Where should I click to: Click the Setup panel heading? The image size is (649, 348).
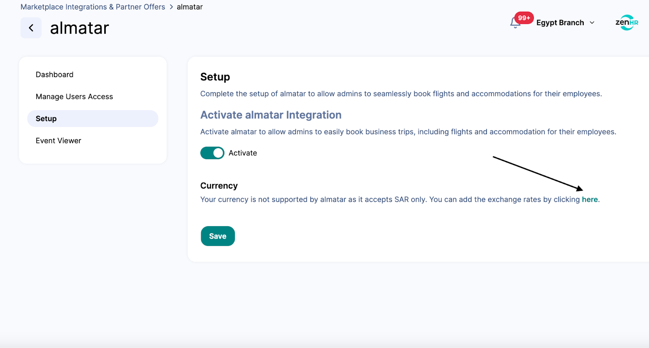tap(215, 77)
